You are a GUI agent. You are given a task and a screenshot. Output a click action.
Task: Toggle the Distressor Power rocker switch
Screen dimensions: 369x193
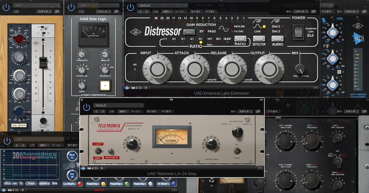point(299,31)
